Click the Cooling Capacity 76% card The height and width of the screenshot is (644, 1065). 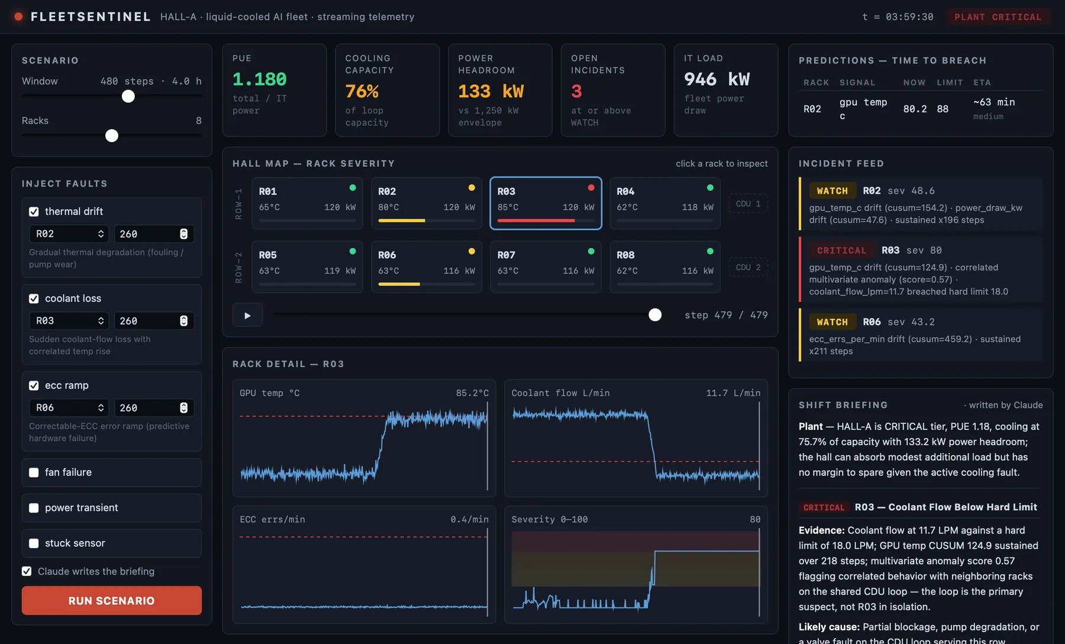(x=388, y=90)
